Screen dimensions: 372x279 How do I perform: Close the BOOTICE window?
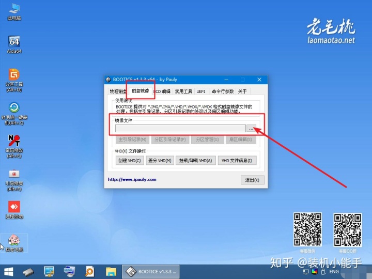259,80
